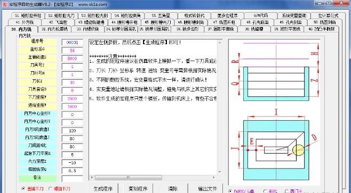This screenshot has height=193, width=351.
Task: Open the 宏计算公式 tab
Action: 328,15
